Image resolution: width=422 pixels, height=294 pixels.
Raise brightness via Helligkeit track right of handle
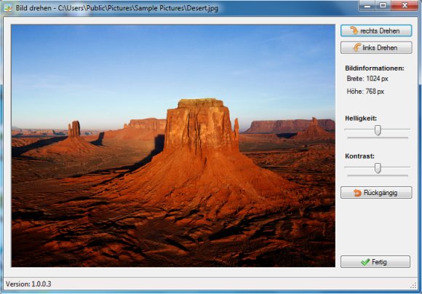395,130
